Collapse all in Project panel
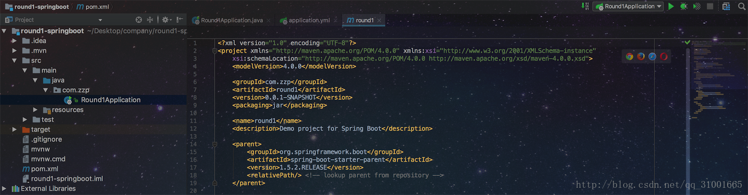Viewport: 748px width, 195px height. coord(150,20)
